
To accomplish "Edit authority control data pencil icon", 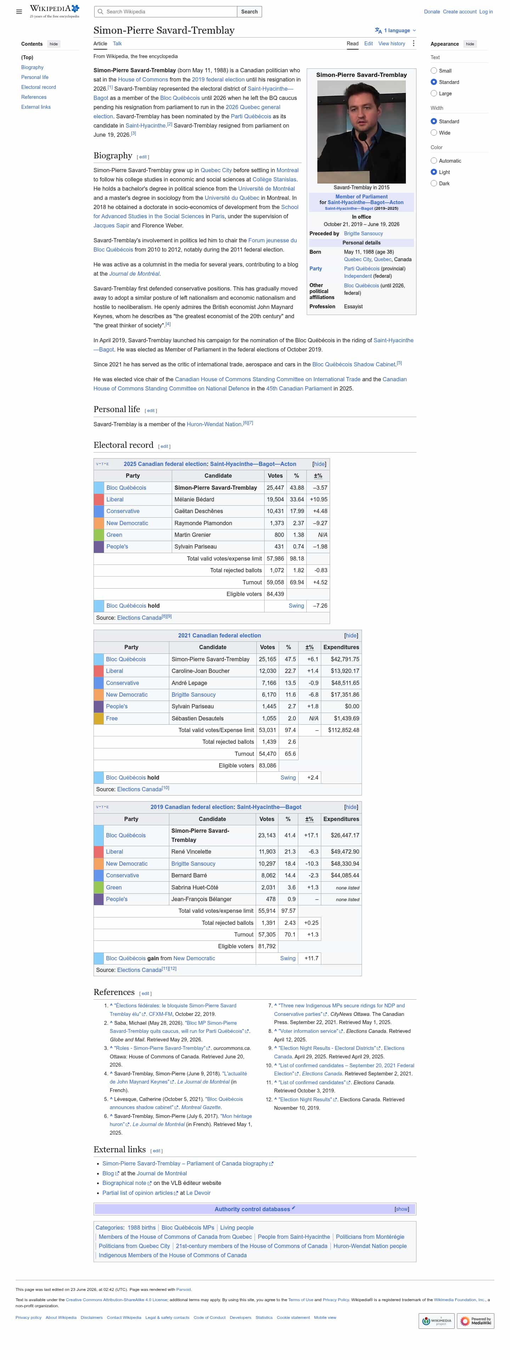I will (293, 1208).
